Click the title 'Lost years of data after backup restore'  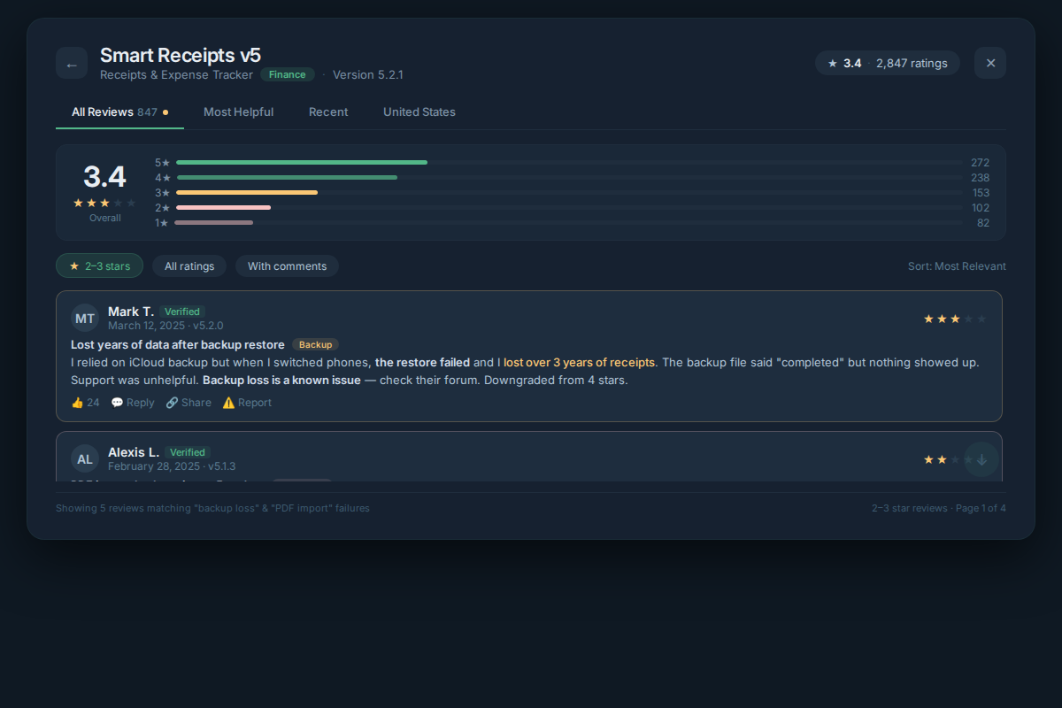178,345
